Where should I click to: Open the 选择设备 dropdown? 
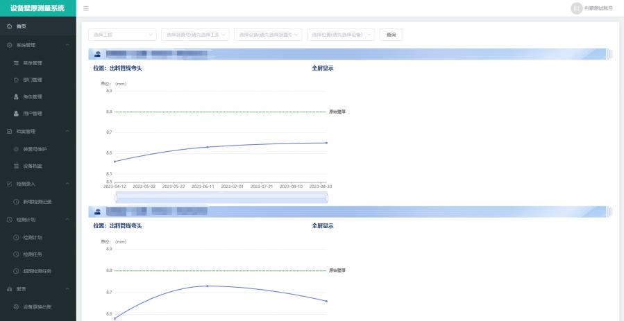pos(267,34)
